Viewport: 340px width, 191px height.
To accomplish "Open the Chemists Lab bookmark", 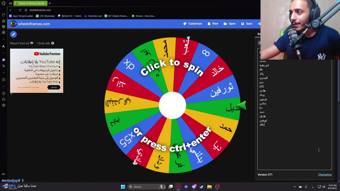I will click(x=93, y=16).
